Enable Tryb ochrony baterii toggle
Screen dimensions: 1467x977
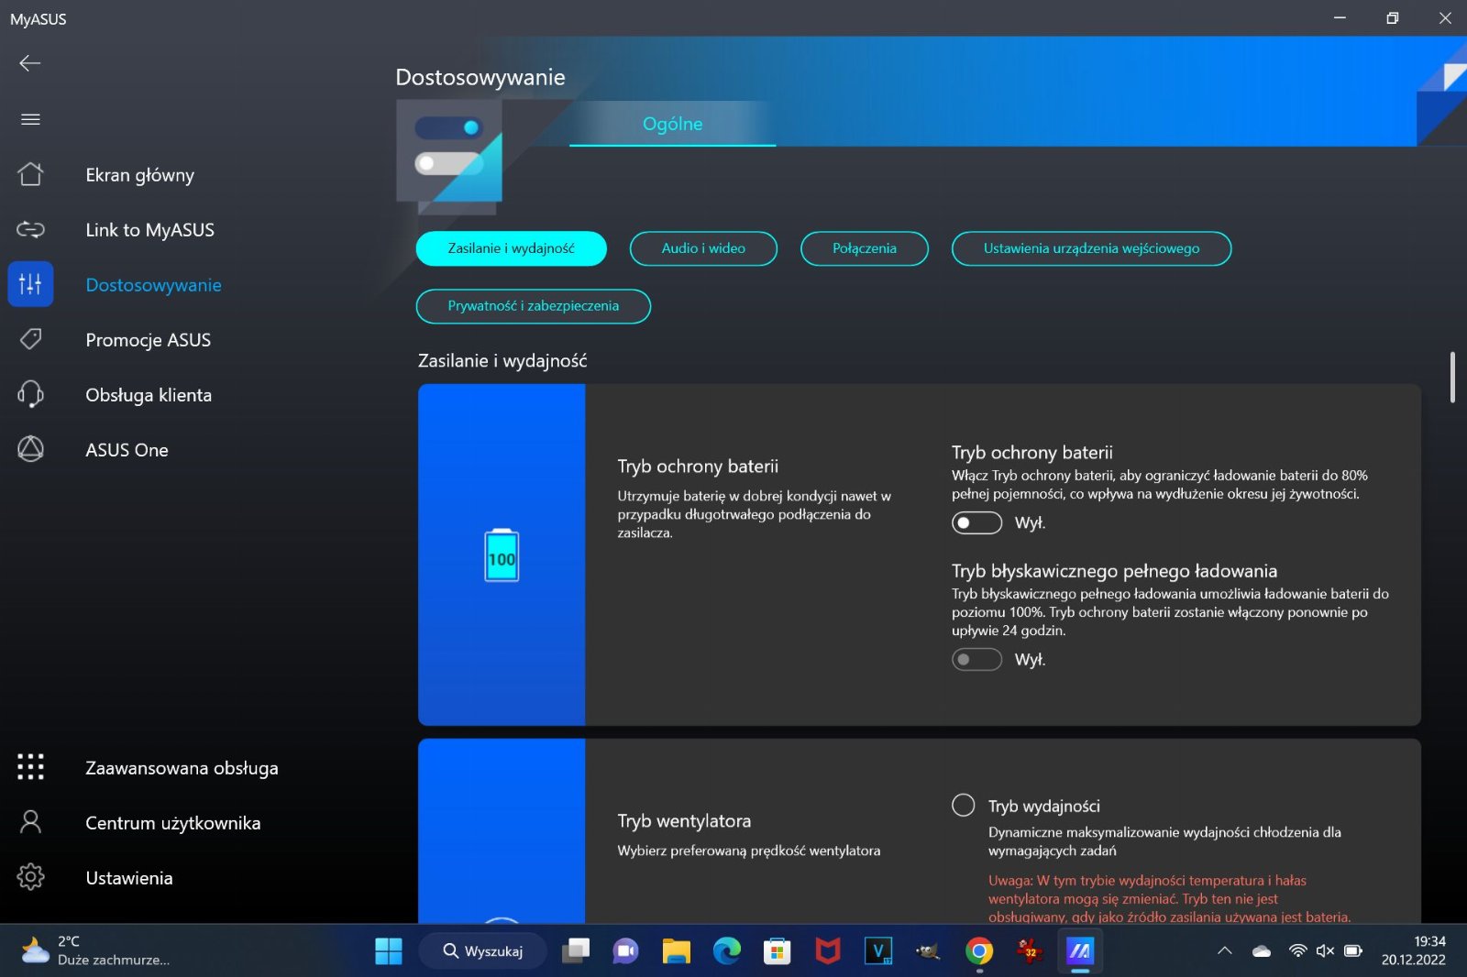coord(976,523)
